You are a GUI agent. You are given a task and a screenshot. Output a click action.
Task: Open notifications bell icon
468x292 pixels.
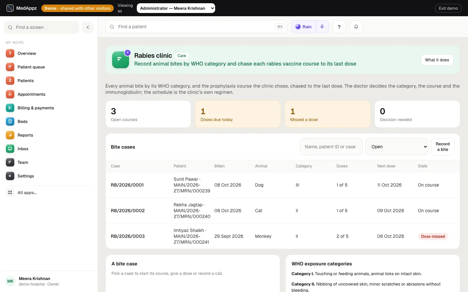point(356,27)
